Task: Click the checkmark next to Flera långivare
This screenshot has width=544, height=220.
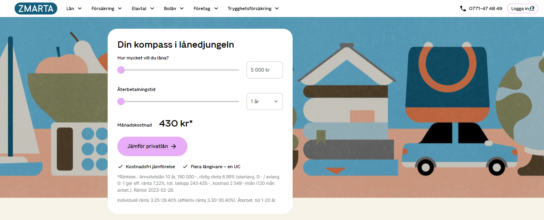Action: (185, 167)
